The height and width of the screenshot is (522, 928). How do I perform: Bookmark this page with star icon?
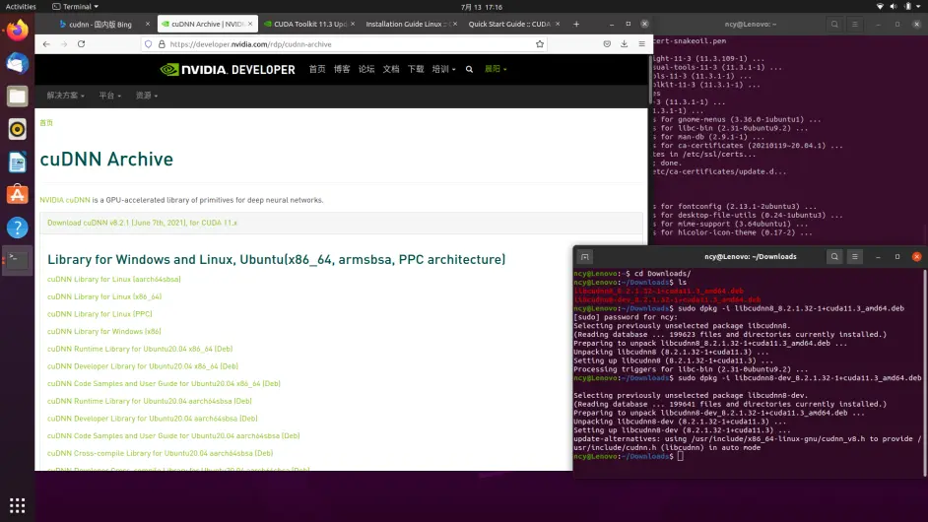pos(540,43)
